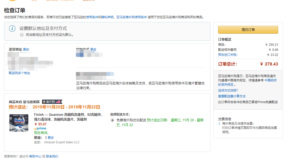Click the 检查订单 page heading
The height and width of the screenshot is (161, 289).
click(x=15, y=10)
